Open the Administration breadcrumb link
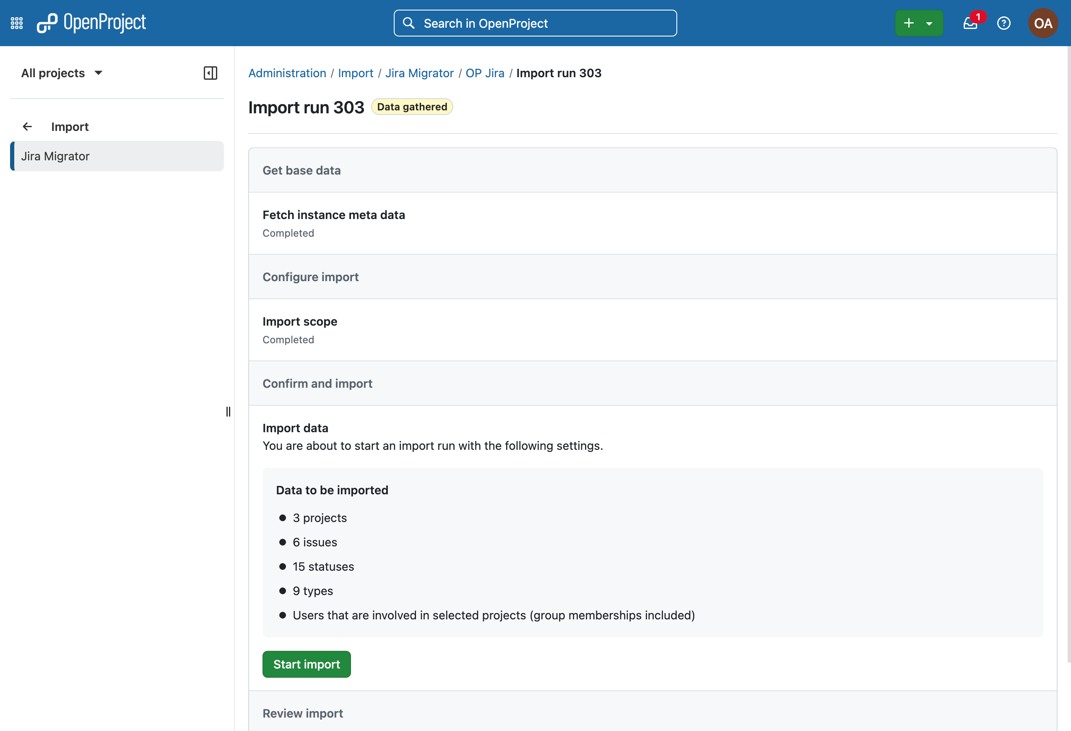 287,73
